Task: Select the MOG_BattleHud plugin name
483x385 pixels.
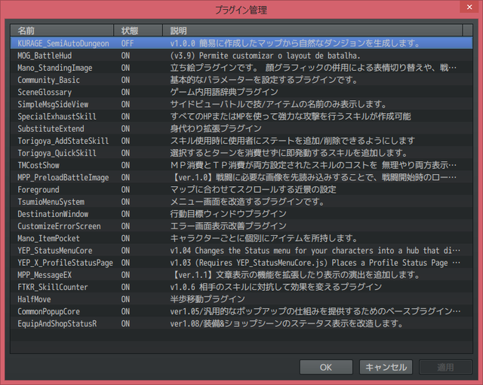Action: click(x=45, y=56)
